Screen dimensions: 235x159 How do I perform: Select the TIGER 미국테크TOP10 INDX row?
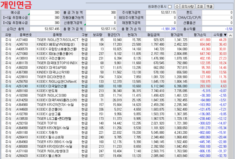click(x=114, y=63)
